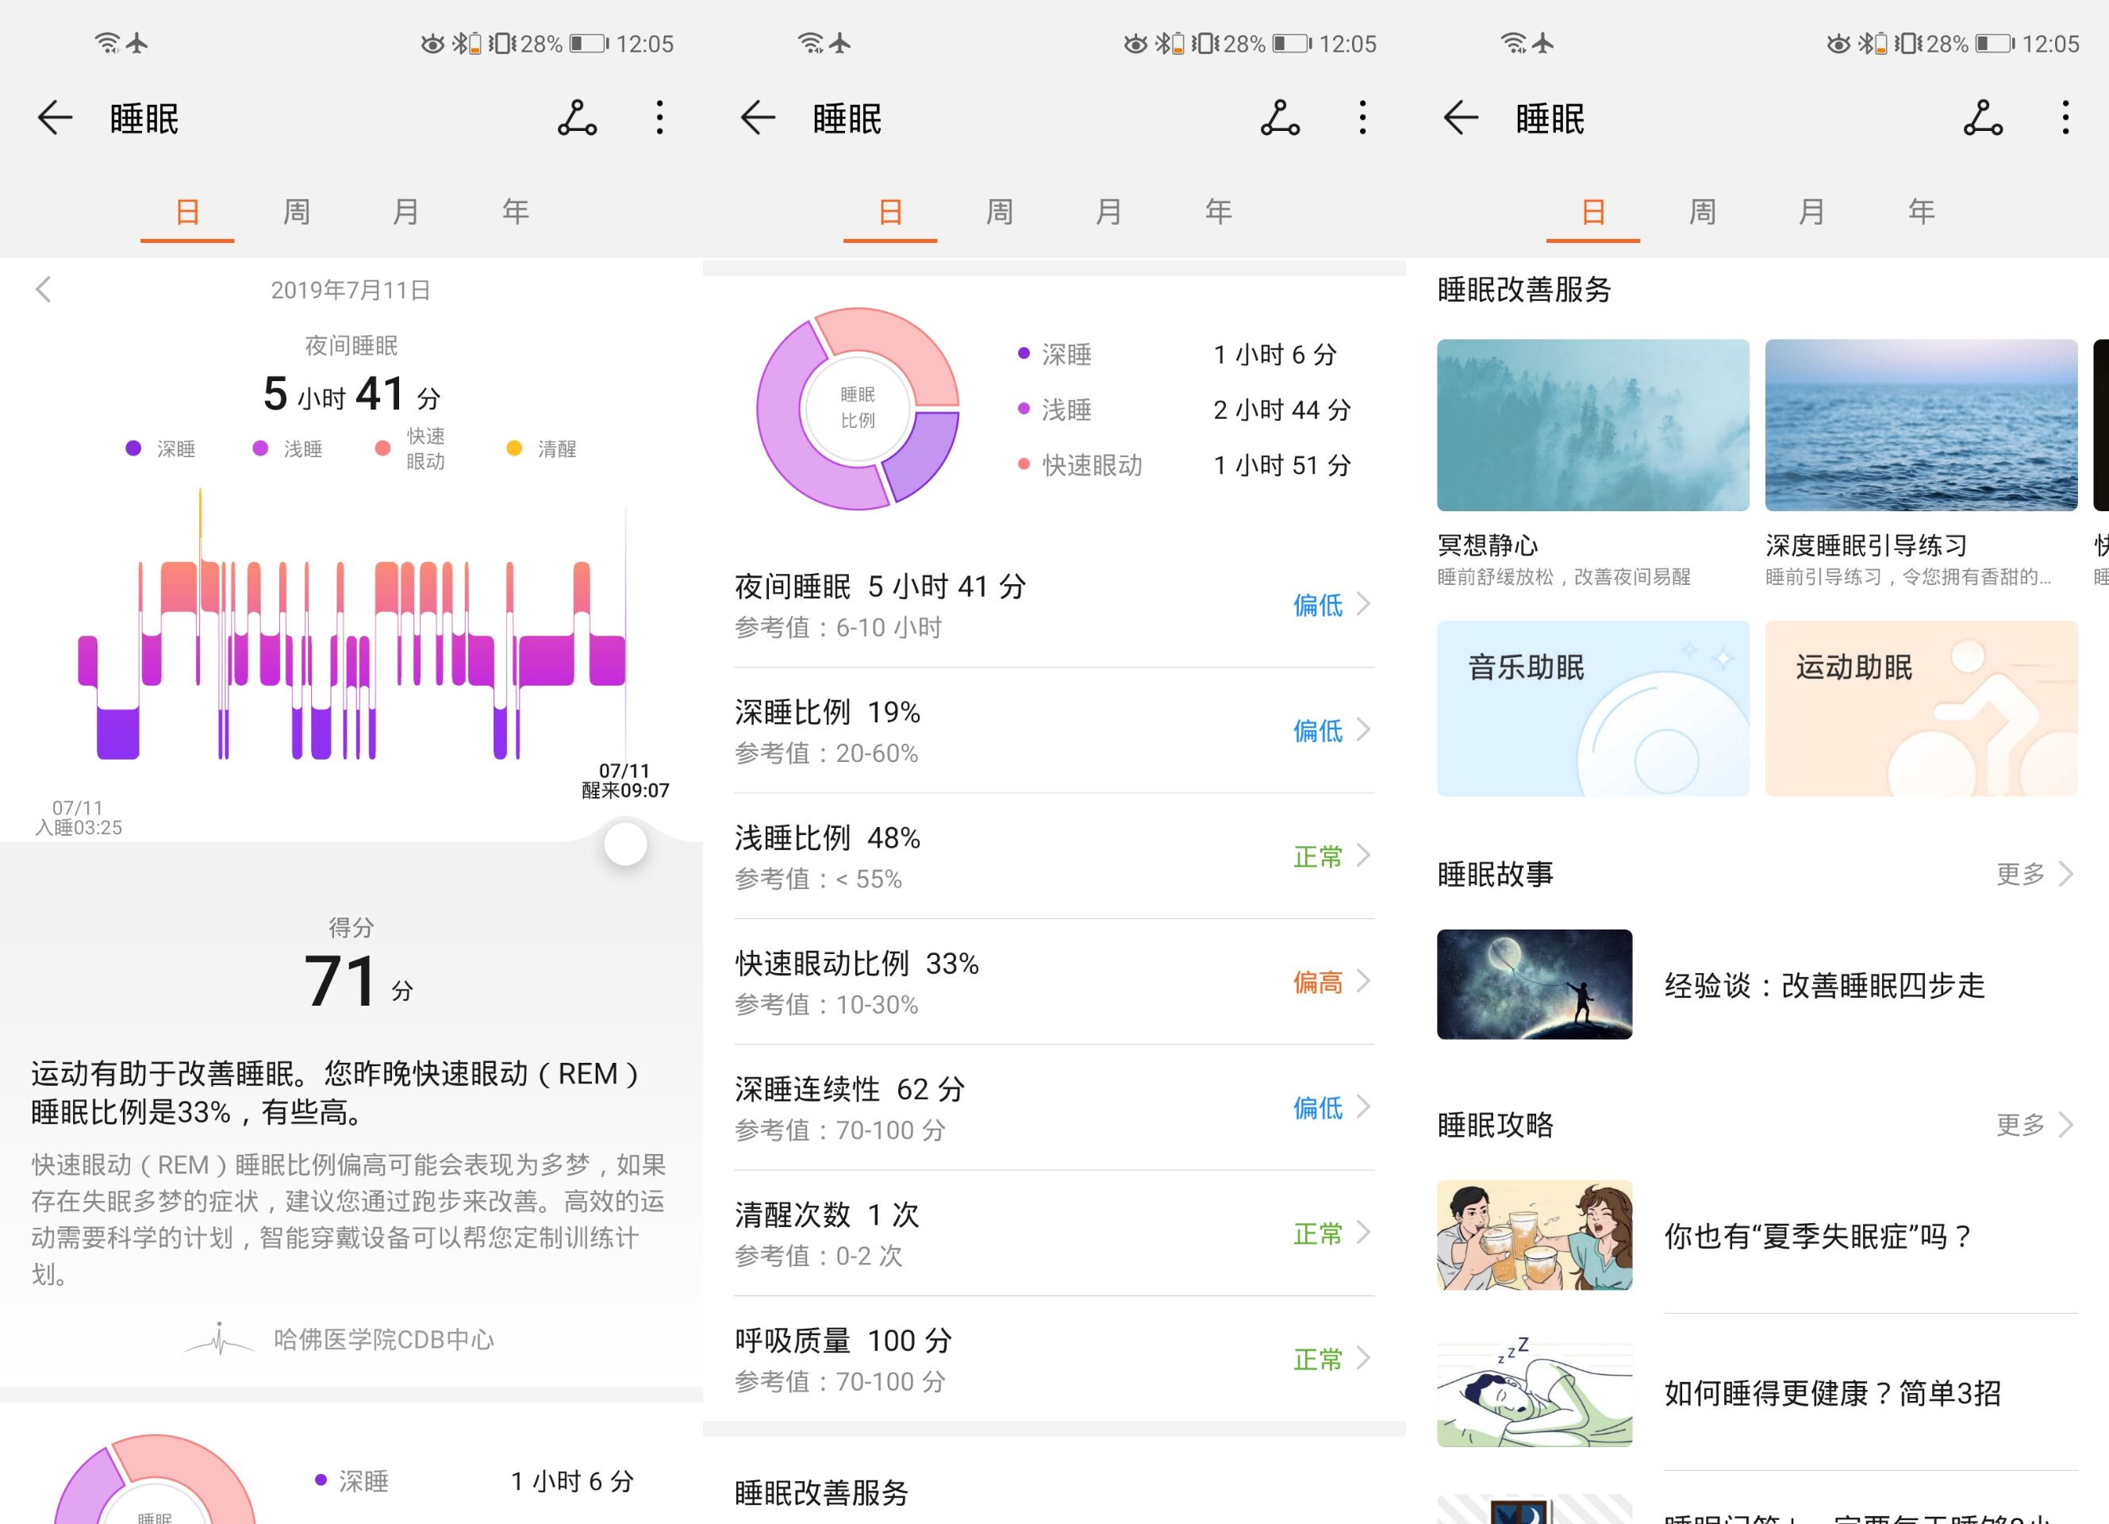
Task: Switch to 周 tab in right screen
Action: (x=1703, y=212)
